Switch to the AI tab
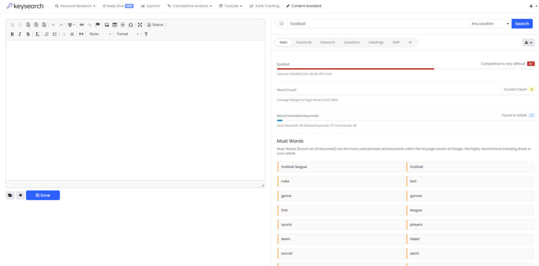The height and width of the screenshot is (266, 539). [410, 42]
